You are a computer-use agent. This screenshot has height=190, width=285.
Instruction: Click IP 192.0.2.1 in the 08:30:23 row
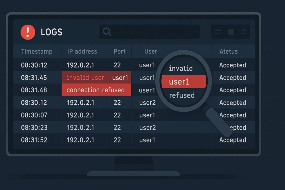pyautogui.click(x=80, y=127)
